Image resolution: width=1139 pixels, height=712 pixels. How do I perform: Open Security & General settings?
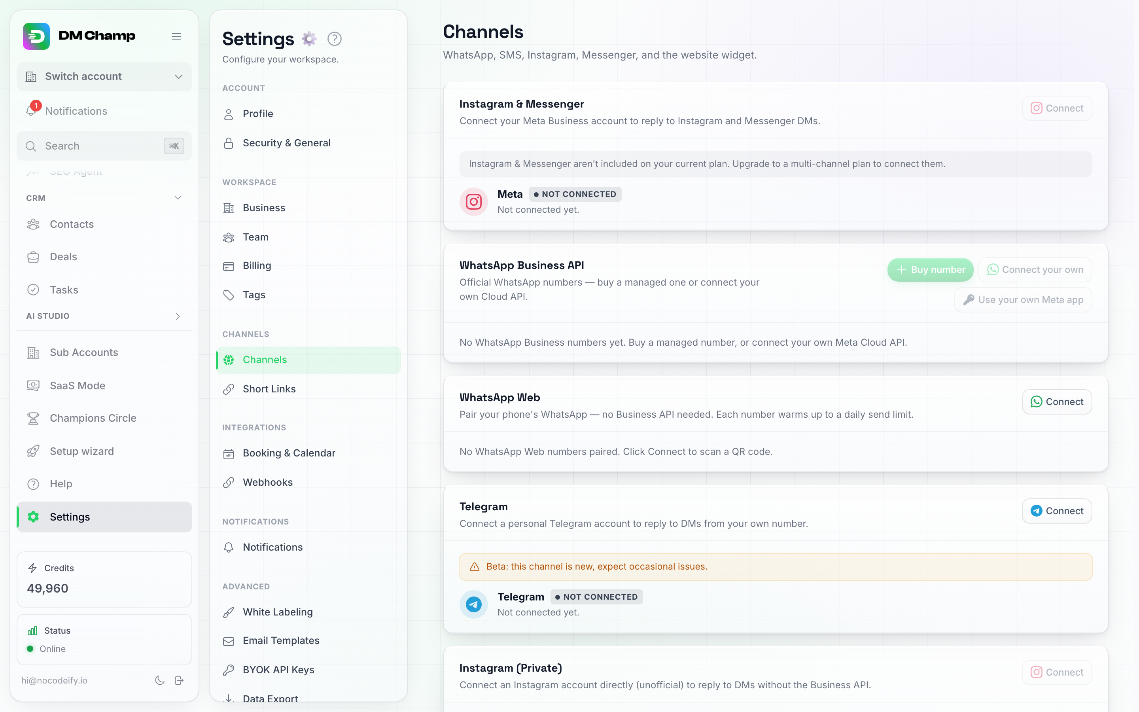[308, 143]
